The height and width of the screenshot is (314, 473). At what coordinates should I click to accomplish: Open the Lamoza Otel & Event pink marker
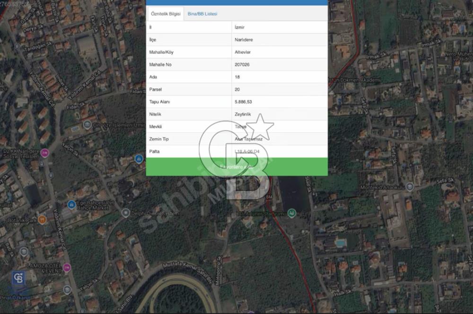tap(67, 268)
